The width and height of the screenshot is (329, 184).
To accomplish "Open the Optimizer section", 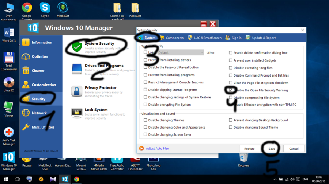I will [x=41, y=56].
